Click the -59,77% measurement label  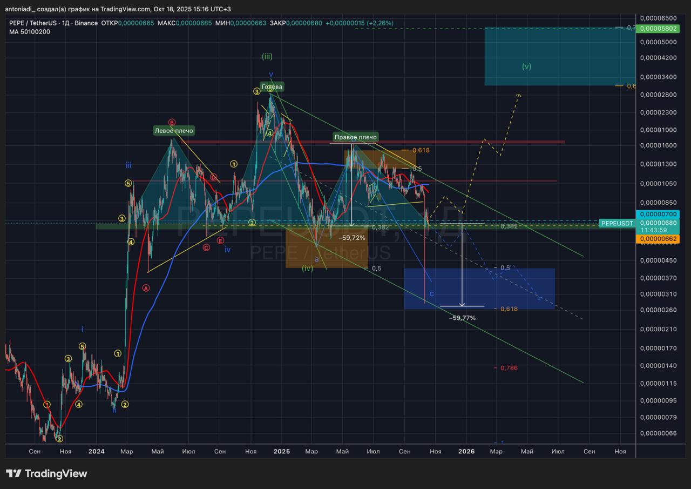[462, 318]
